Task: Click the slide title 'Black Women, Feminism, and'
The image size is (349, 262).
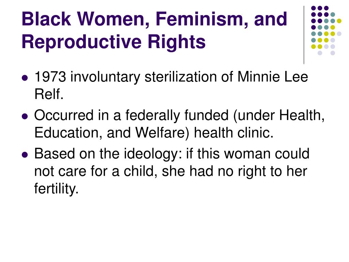Action: pyautogui.click(x=154, y=19)
